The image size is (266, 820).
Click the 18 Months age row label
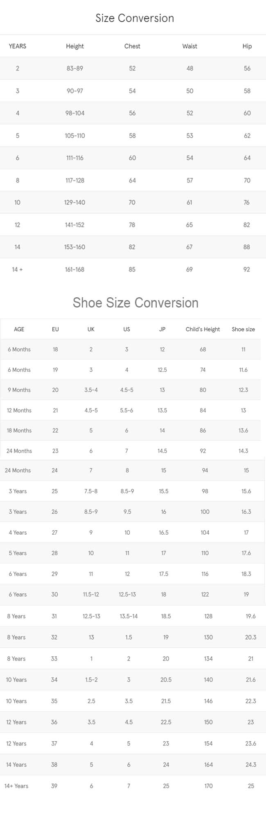pos(19,430)
